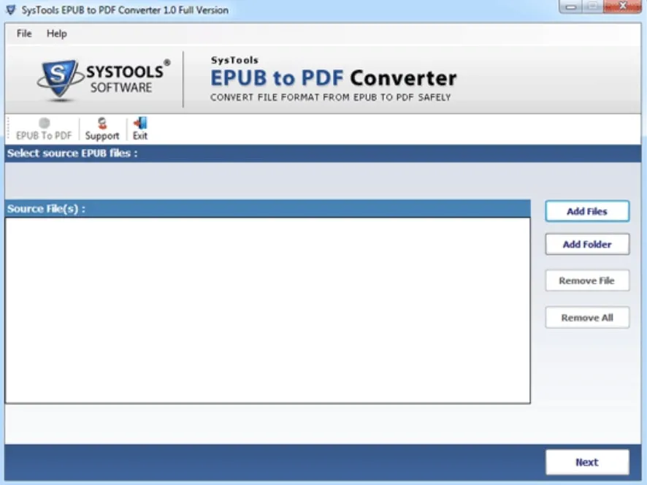Click the EPUB to PDF Converter banner title
Image resolution: width=647 pixels, height=485 pixels.
pyautogui.click(x=333, y=77)
